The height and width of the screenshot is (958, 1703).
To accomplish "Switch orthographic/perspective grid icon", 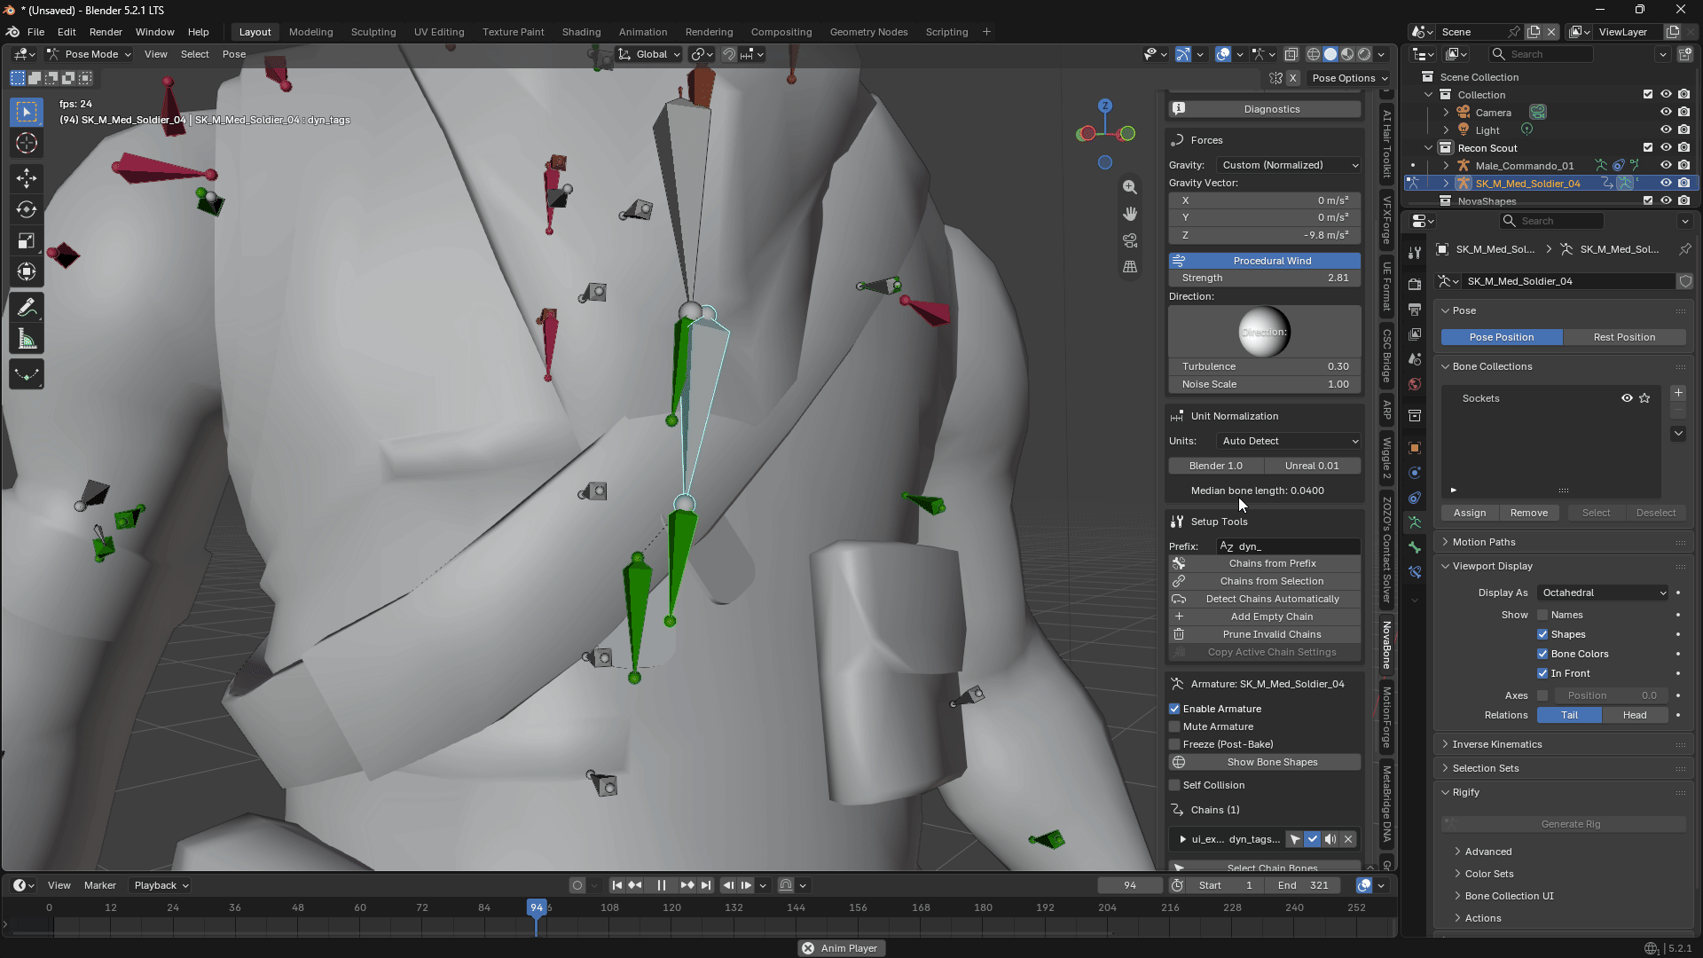I will pyautogui.click(x=1129, y=267).
